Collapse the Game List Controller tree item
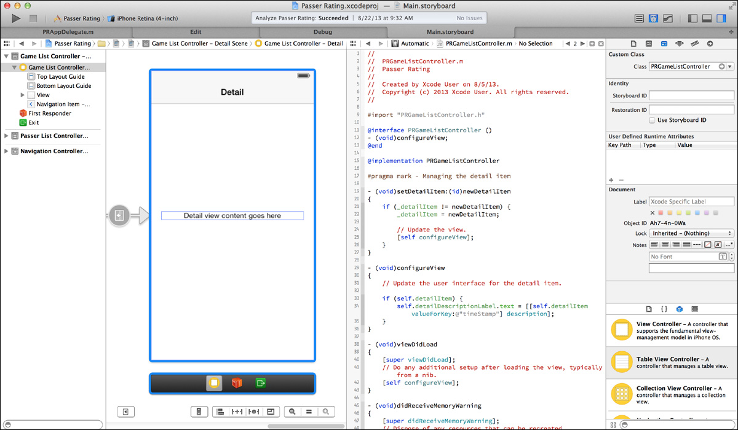 point(15,68)
